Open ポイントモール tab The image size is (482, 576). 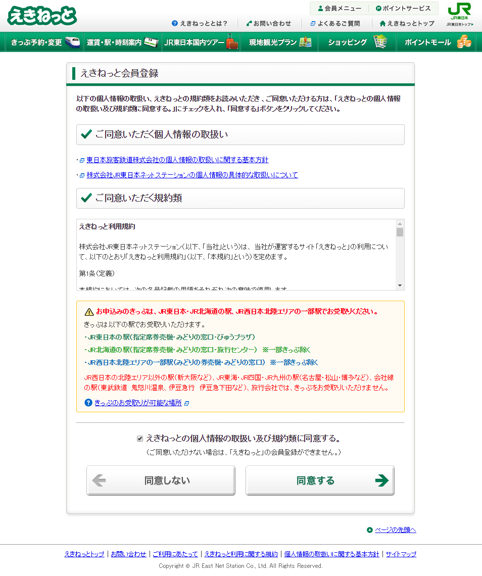coord(436,42)
